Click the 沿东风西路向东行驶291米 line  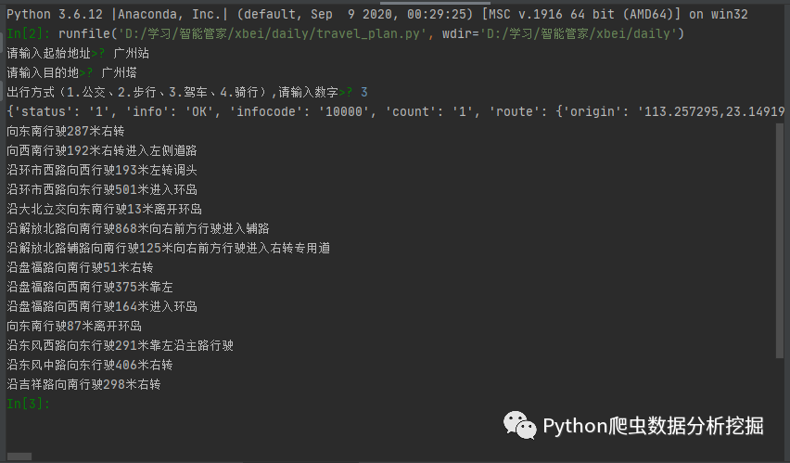click(x=120, y=345)
